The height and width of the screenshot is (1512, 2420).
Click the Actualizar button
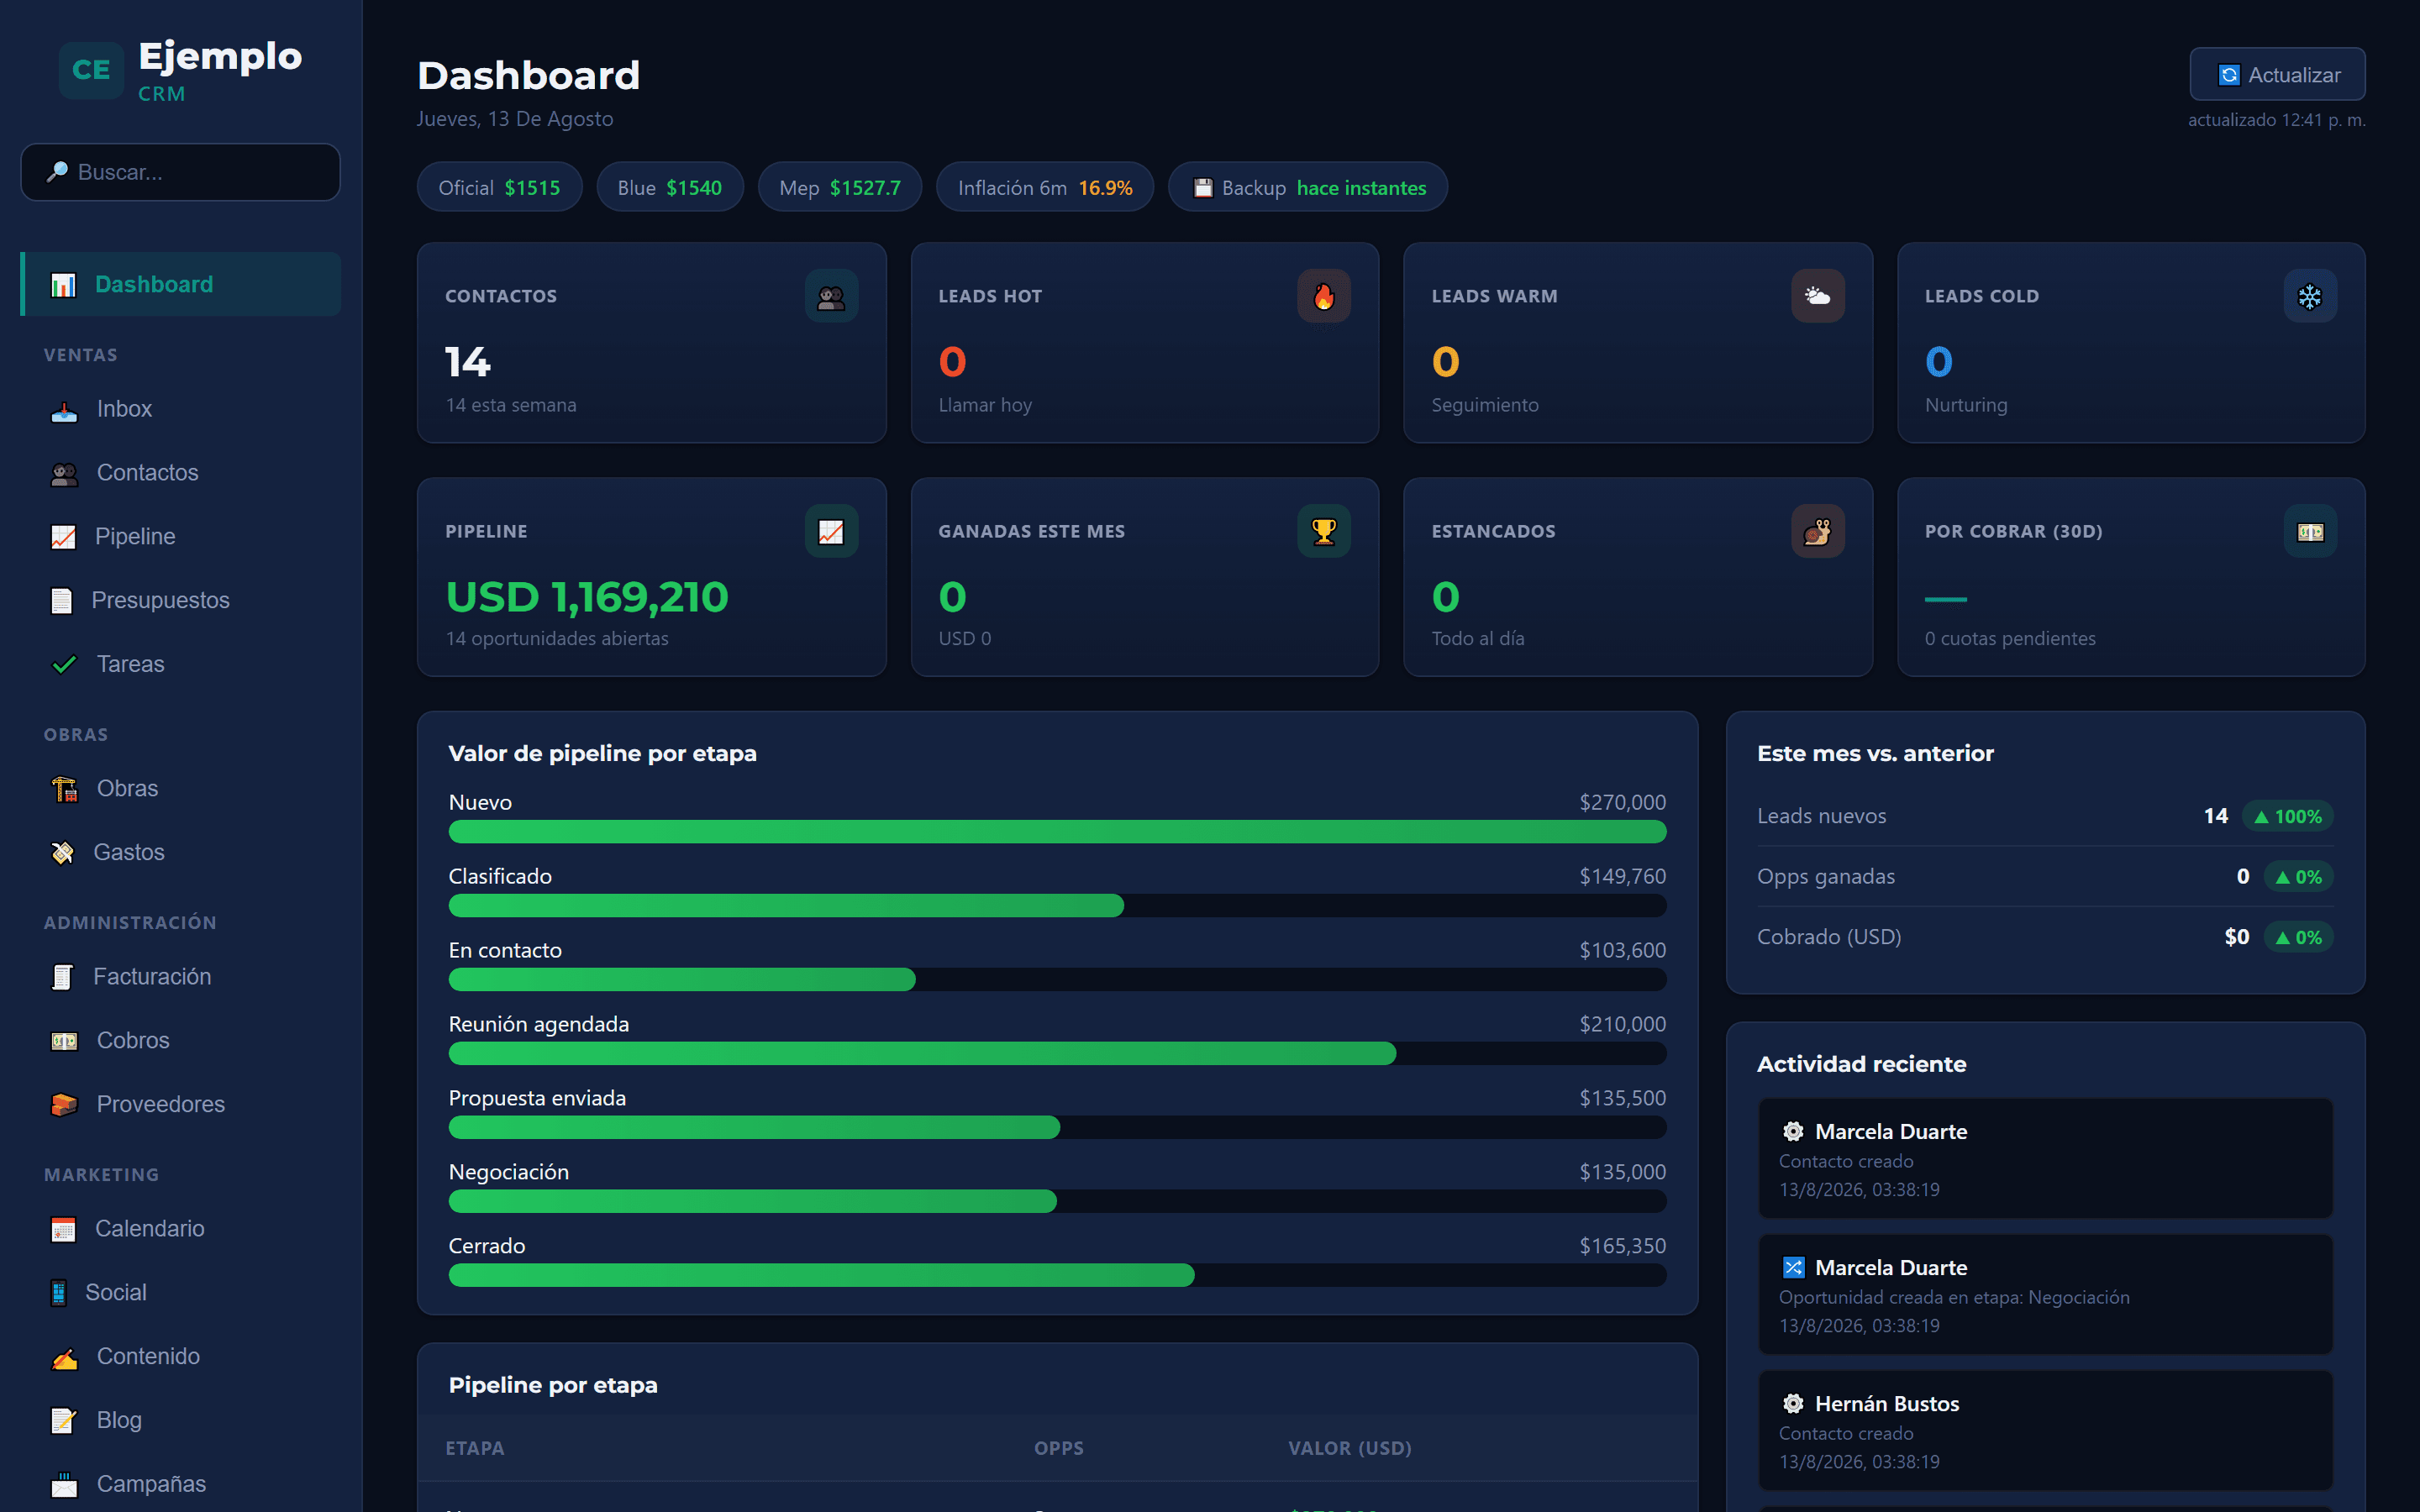coord(2277,75)
